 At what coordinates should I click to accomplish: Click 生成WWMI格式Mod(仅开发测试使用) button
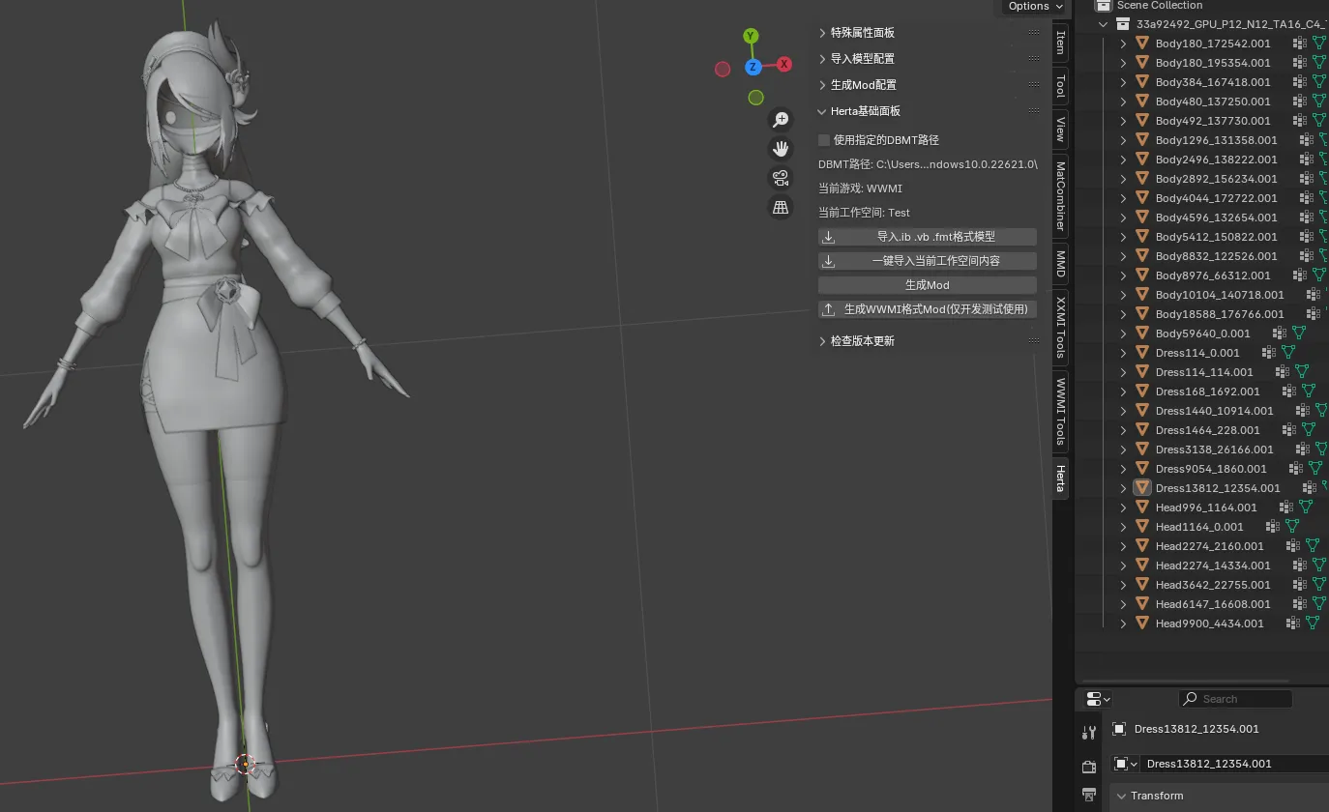pyautogui.click(x=928, y=309)
